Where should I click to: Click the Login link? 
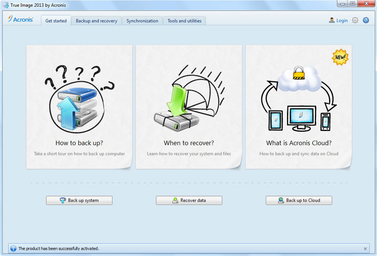pos(342,21)
